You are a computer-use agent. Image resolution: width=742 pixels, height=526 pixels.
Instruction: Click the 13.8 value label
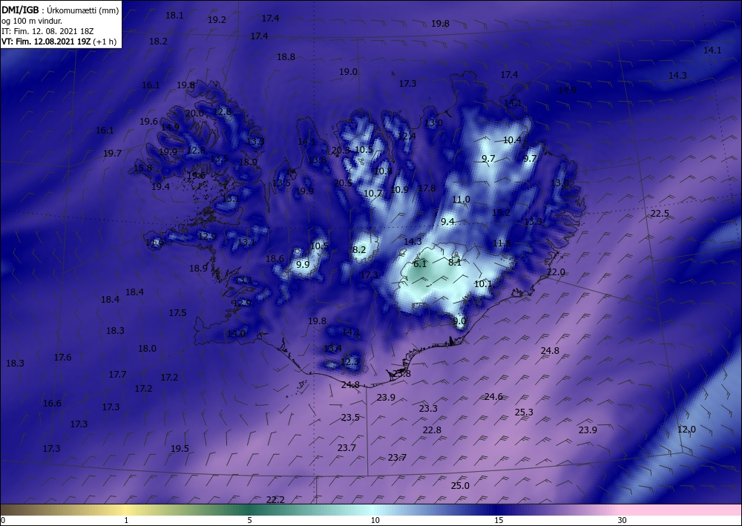pos(317,160)
